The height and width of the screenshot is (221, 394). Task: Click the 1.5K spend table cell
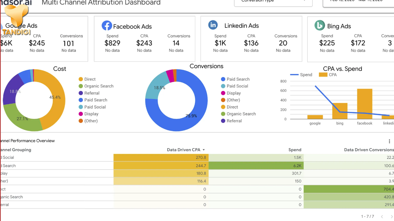(256, 157)
